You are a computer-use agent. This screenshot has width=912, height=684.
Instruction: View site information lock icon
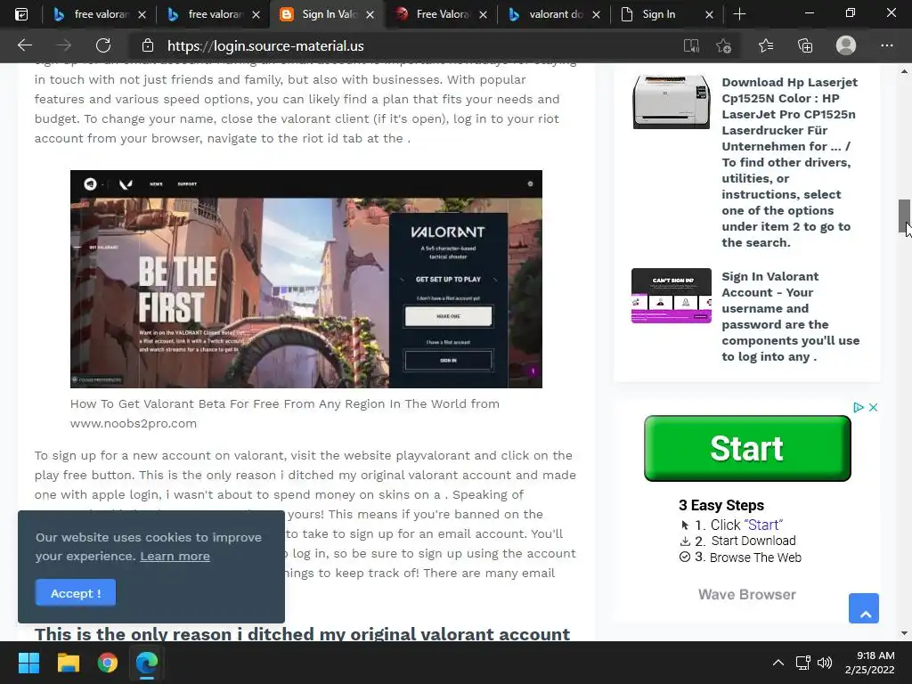click(148, 45)
